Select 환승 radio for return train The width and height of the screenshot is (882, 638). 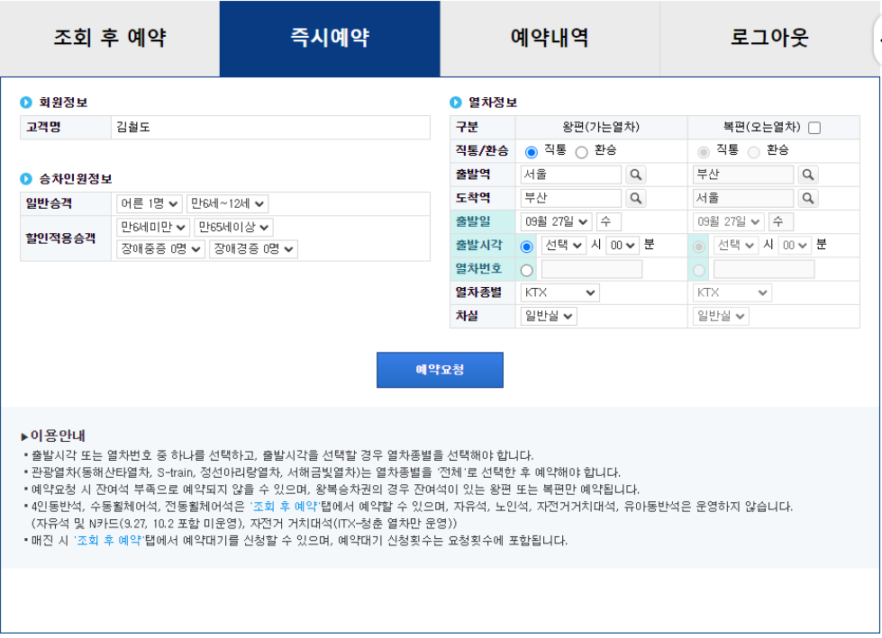(754, 152)
